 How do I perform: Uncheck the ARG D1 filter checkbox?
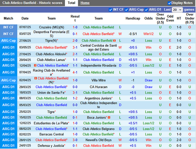[146, 10]
